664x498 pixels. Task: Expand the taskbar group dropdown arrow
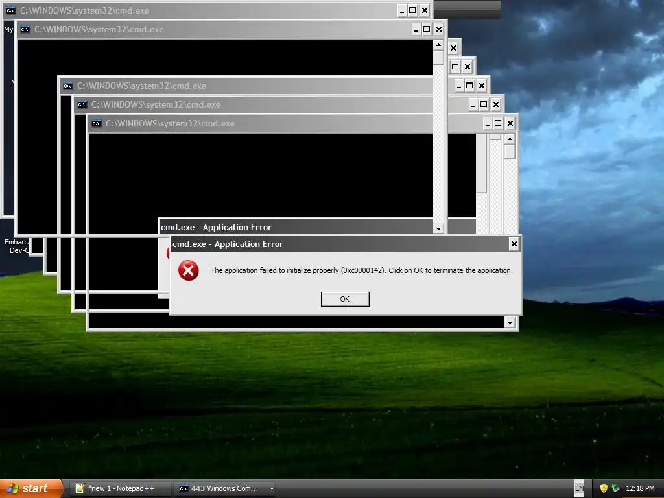(272, 489)
